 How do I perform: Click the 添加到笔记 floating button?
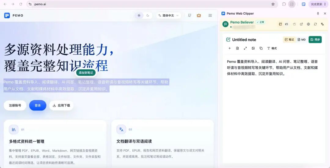(86, 73)
